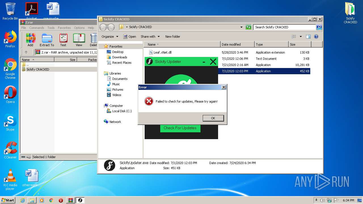Click the Explorer Back button
This screenshot has width=363, height=204.
click(103, 27)
